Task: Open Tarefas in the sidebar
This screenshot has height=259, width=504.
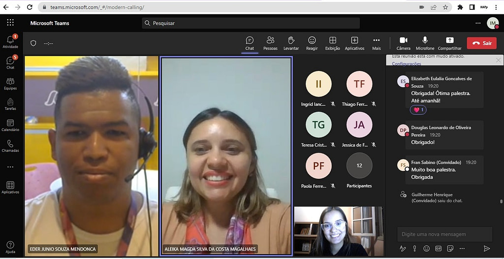Action: coord(10,104)
